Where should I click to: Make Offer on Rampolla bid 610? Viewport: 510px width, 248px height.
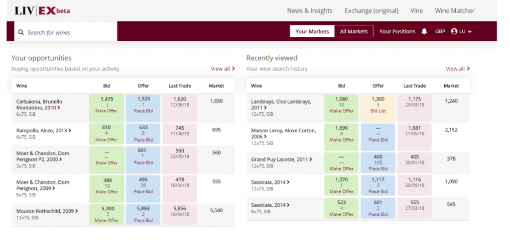click(107, 140)
